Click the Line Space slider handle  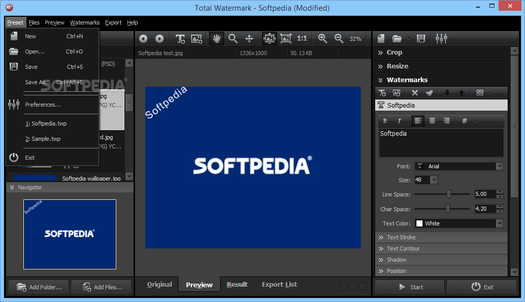tap(449, 194)
